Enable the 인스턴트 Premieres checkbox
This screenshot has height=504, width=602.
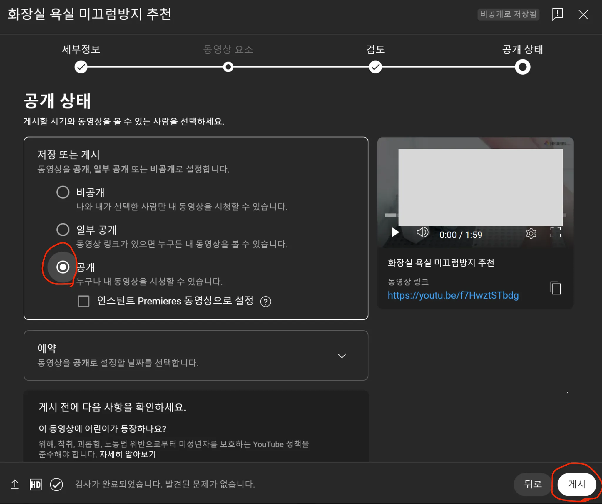click(83, 301)
